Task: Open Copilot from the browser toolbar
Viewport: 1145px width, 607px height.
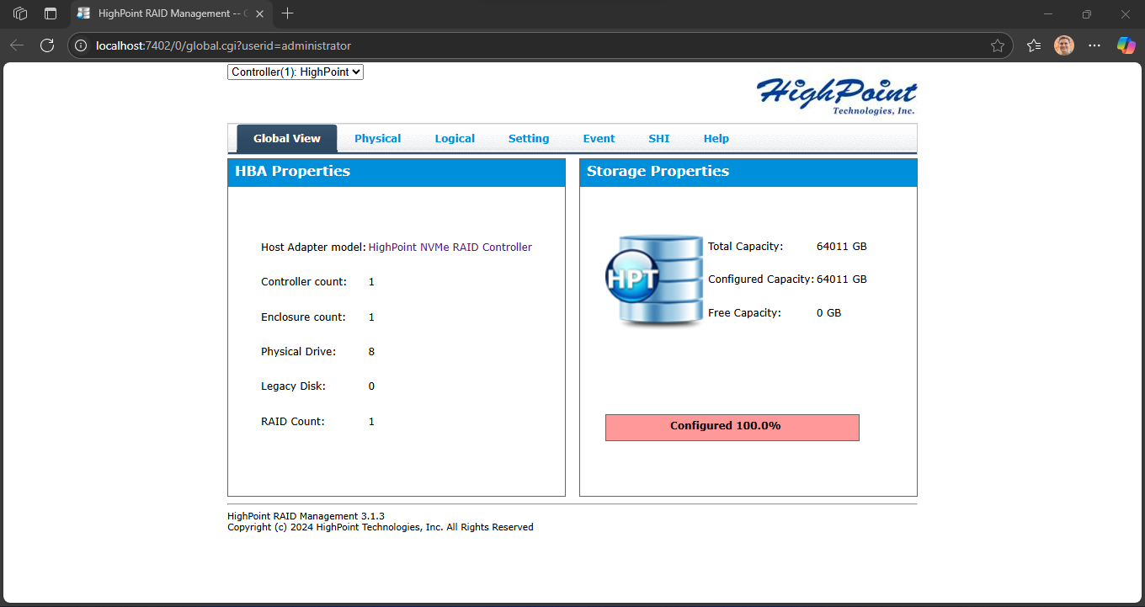Action: 1126,45
